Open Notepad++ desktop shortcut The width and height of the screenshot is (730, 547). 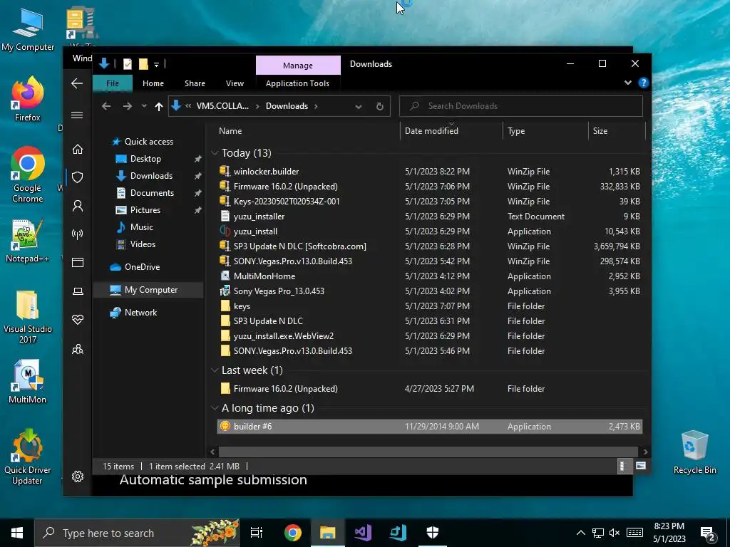click(28, 241)
